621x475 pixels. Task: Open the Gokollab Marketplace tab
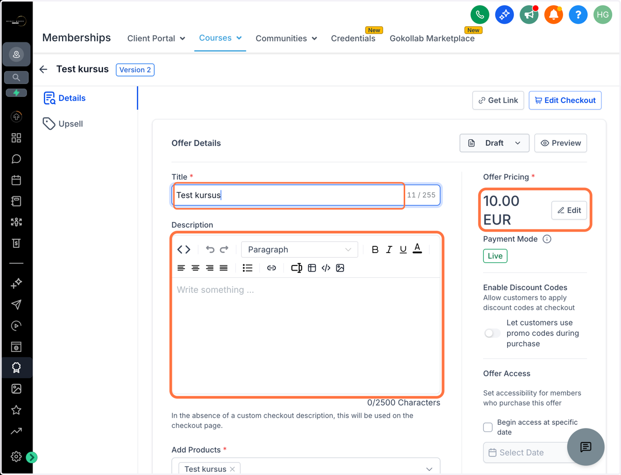tap(432, 38)
